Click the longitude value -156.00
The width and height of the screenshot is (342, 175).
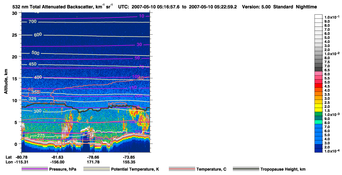point(57,162)
